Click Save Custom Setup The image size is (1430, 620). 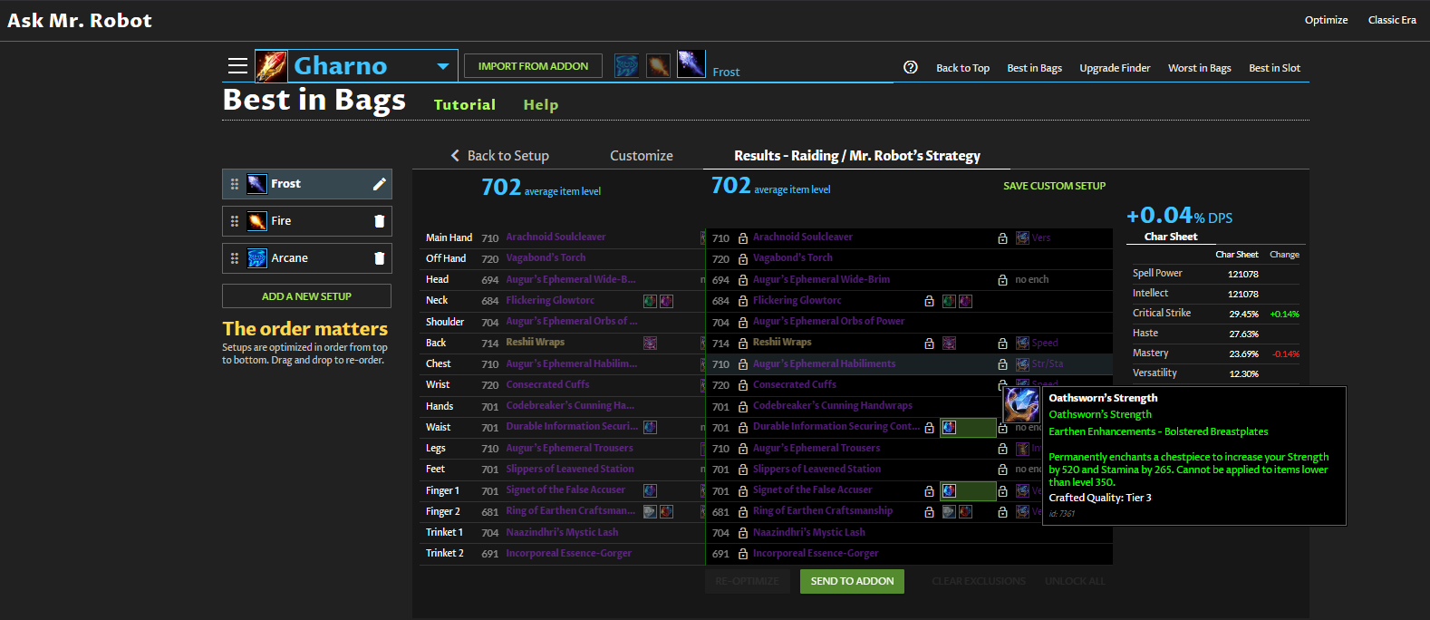1055,186
